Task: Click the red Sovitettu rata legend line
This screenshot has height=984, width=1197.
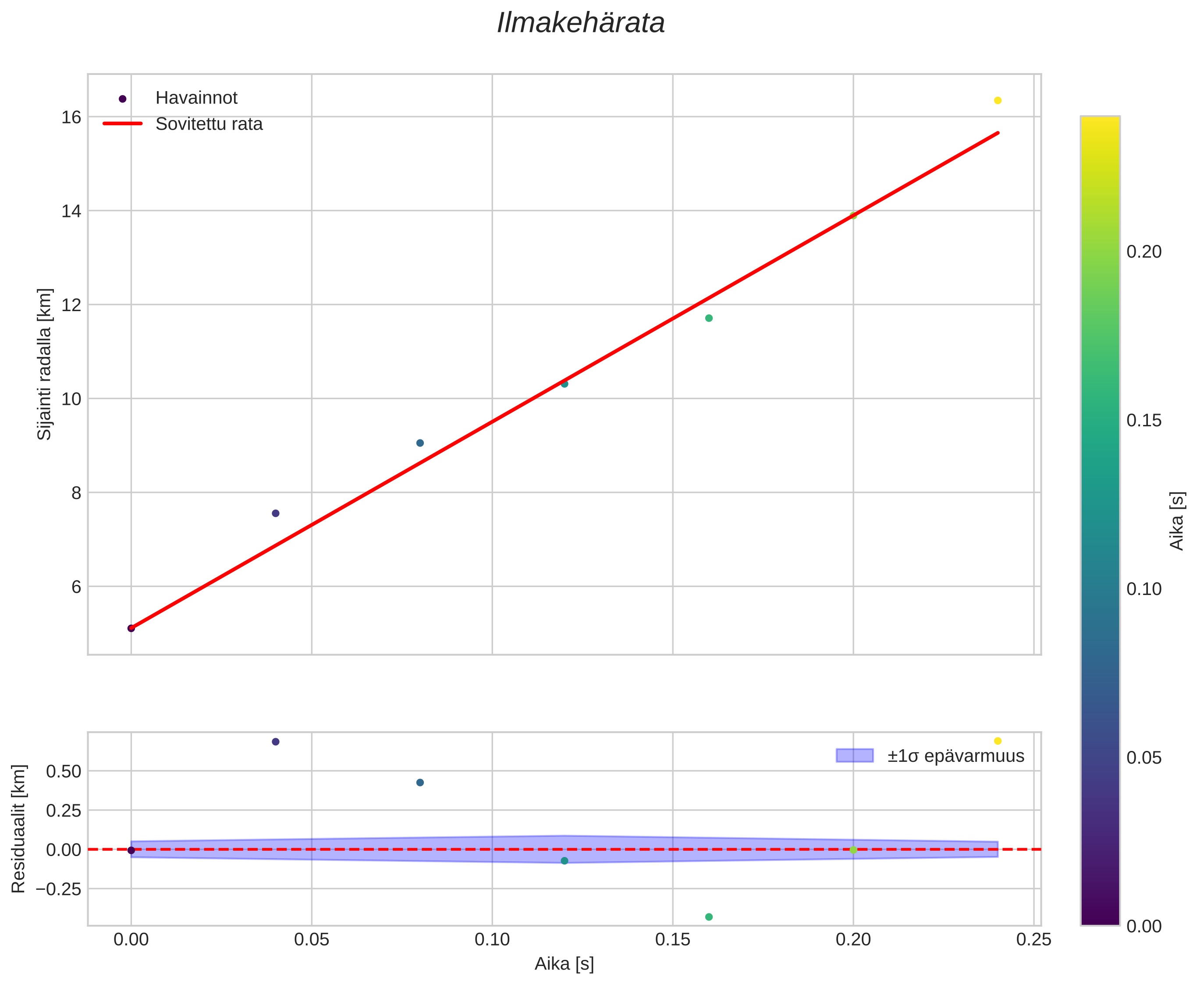Action: pyautogui.click(x=122, y=124)
